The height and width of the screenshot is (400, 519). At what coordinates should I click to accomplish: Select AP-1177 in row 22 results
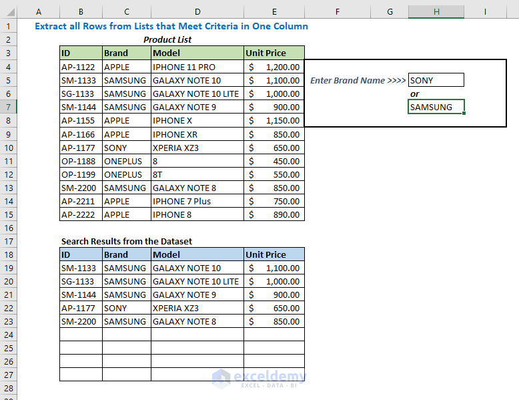(x=81, y=308)
